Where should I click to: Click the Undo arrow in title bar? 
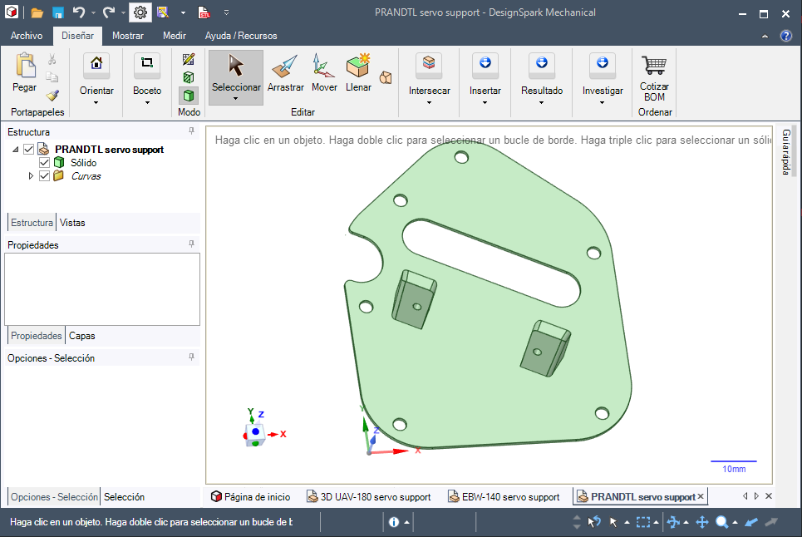(x=79, y=12)
